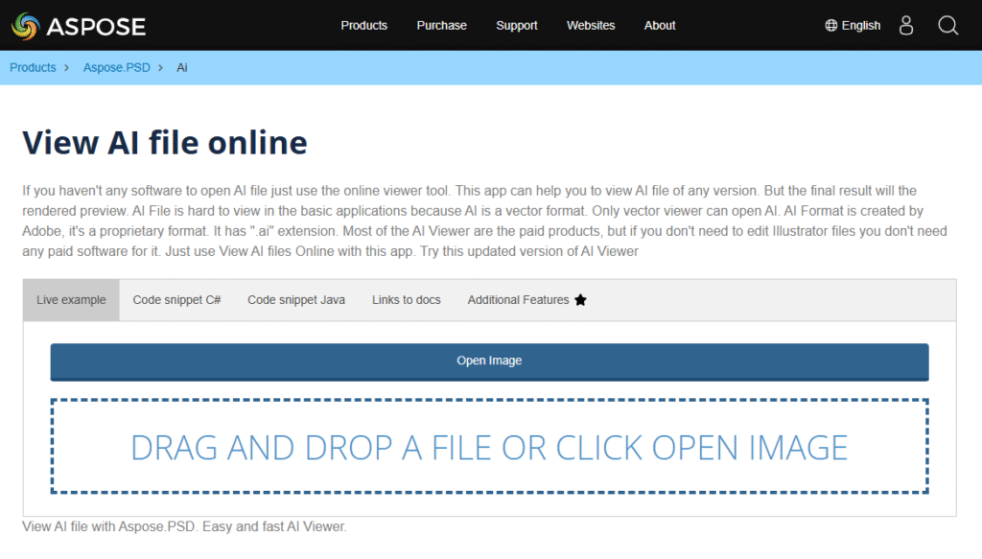Viewport: 982px width, 559px height.
Task: Open the Support menu
Action: (517, 26)
